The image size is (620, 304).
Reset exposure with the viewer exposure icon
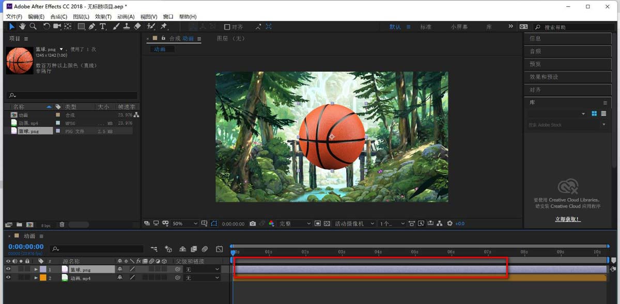[x=450, y=224]
